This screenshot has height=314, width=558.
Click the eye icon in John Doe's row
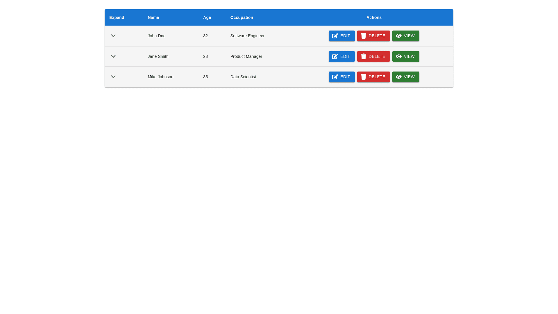398,36
